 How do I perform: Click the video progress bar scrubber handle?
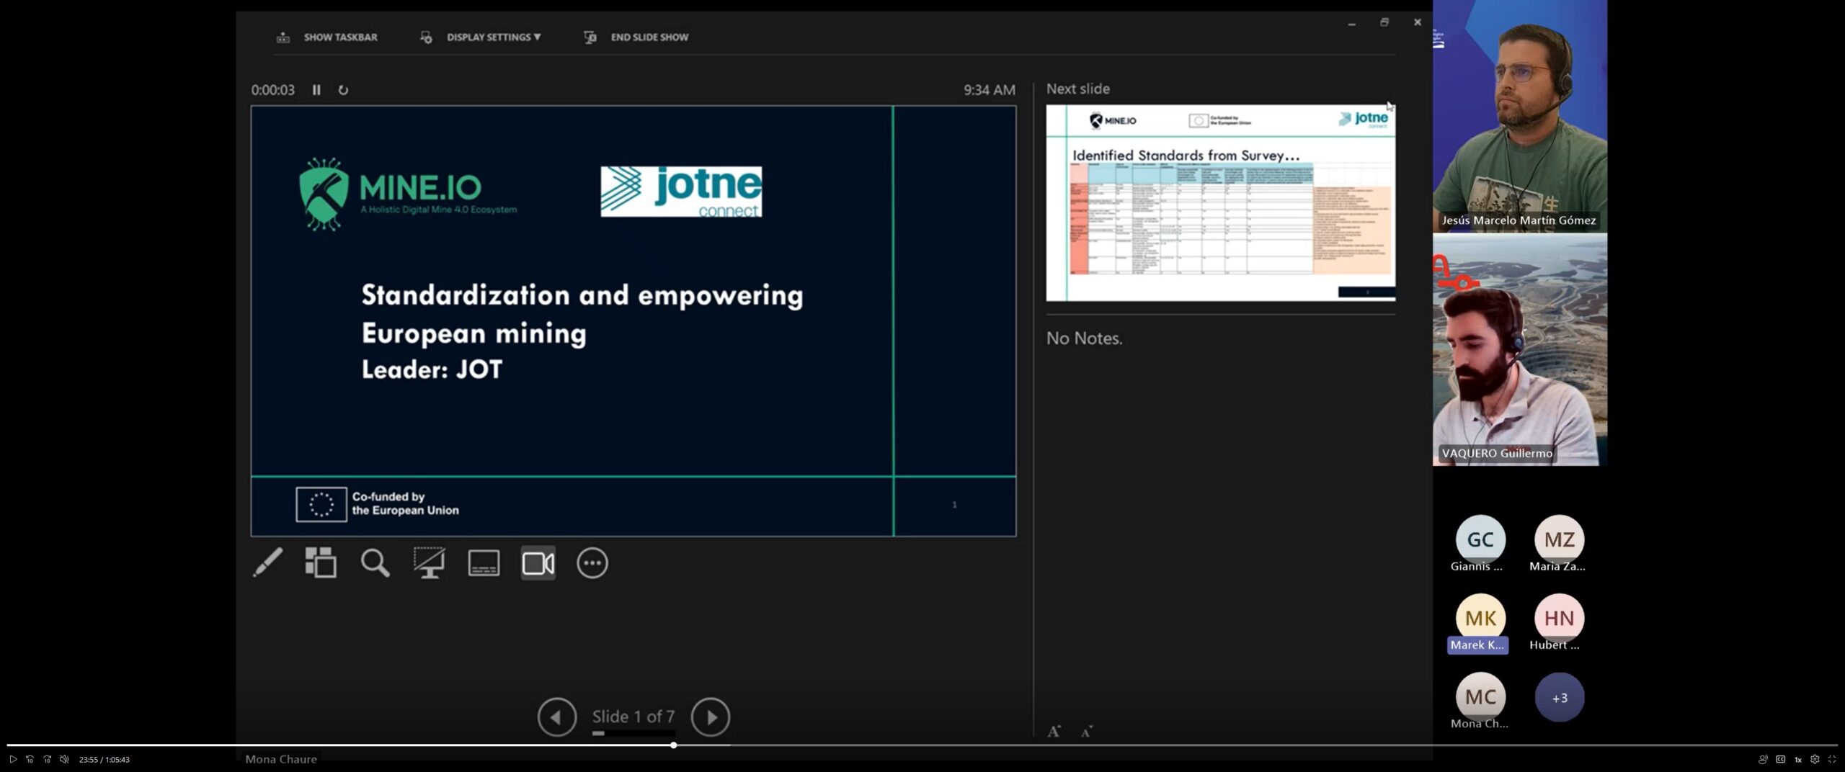[673, 745]
